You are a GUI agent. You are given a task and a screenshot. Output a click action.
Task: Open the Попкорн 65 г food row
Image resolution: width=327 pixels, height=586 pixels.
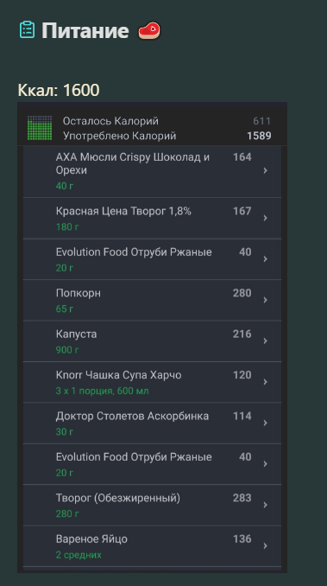pyautogui.click(x=152, y=300)
